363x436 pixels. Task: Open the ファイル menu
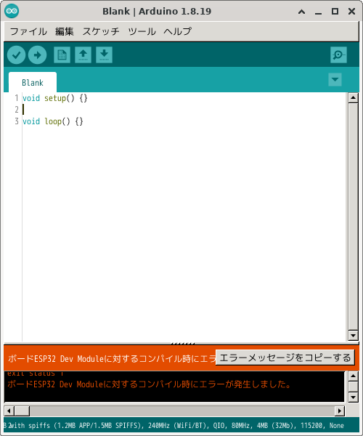(28, 31)
